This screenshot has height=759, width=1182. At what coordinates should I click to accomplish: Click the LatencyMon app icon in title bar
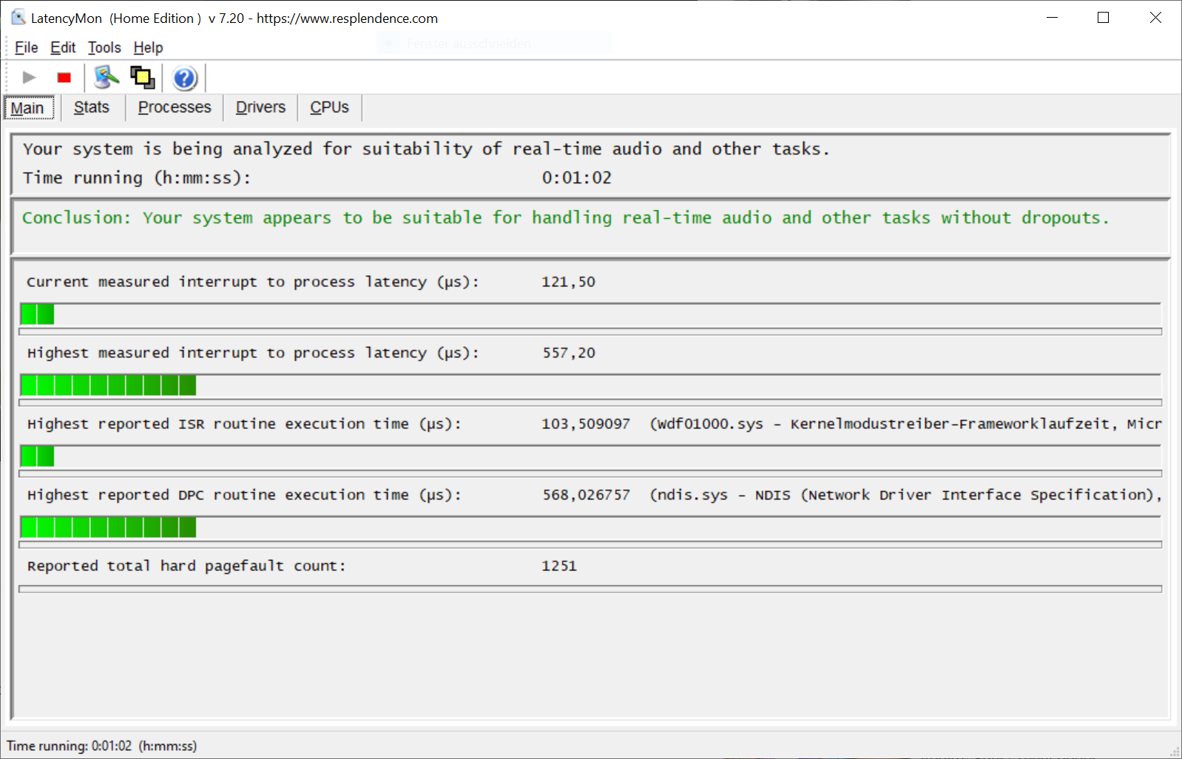(x=18, y=18)
